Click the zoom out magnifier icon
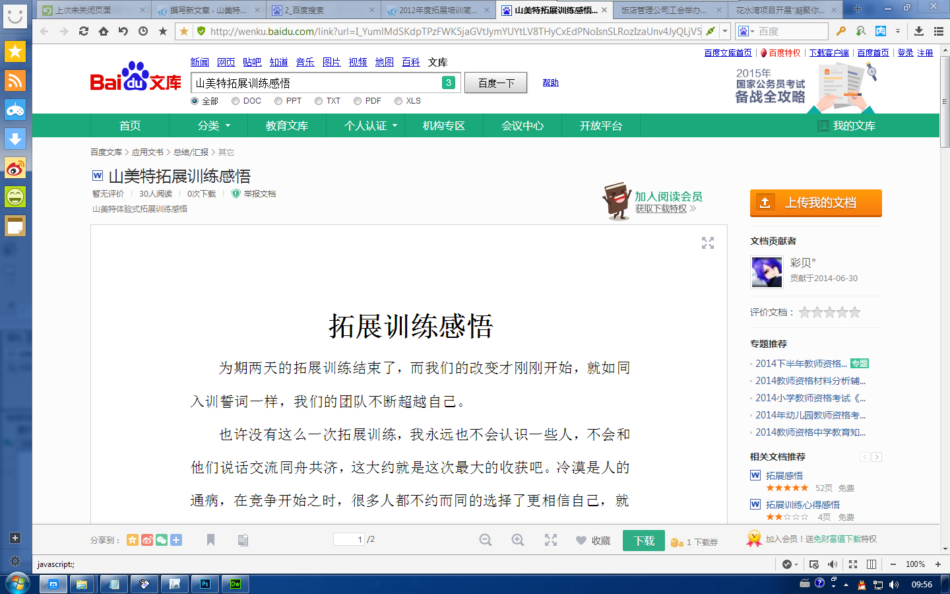This screenshot has width=950, height=594. [x=486, y=540]
